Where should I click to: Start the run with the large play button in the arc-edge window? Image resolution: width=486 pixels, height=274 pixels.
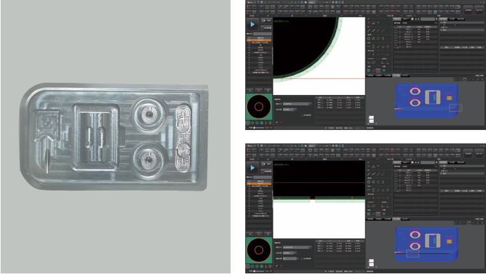click(x=253, y=24)
